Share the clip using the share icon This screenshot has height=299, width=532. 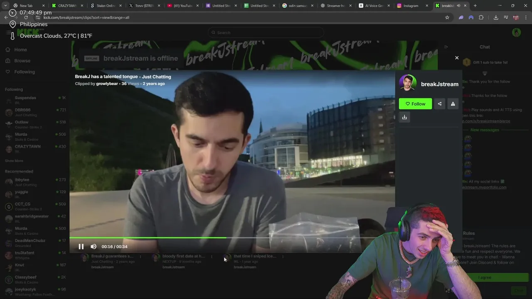[x=440, y=104]
